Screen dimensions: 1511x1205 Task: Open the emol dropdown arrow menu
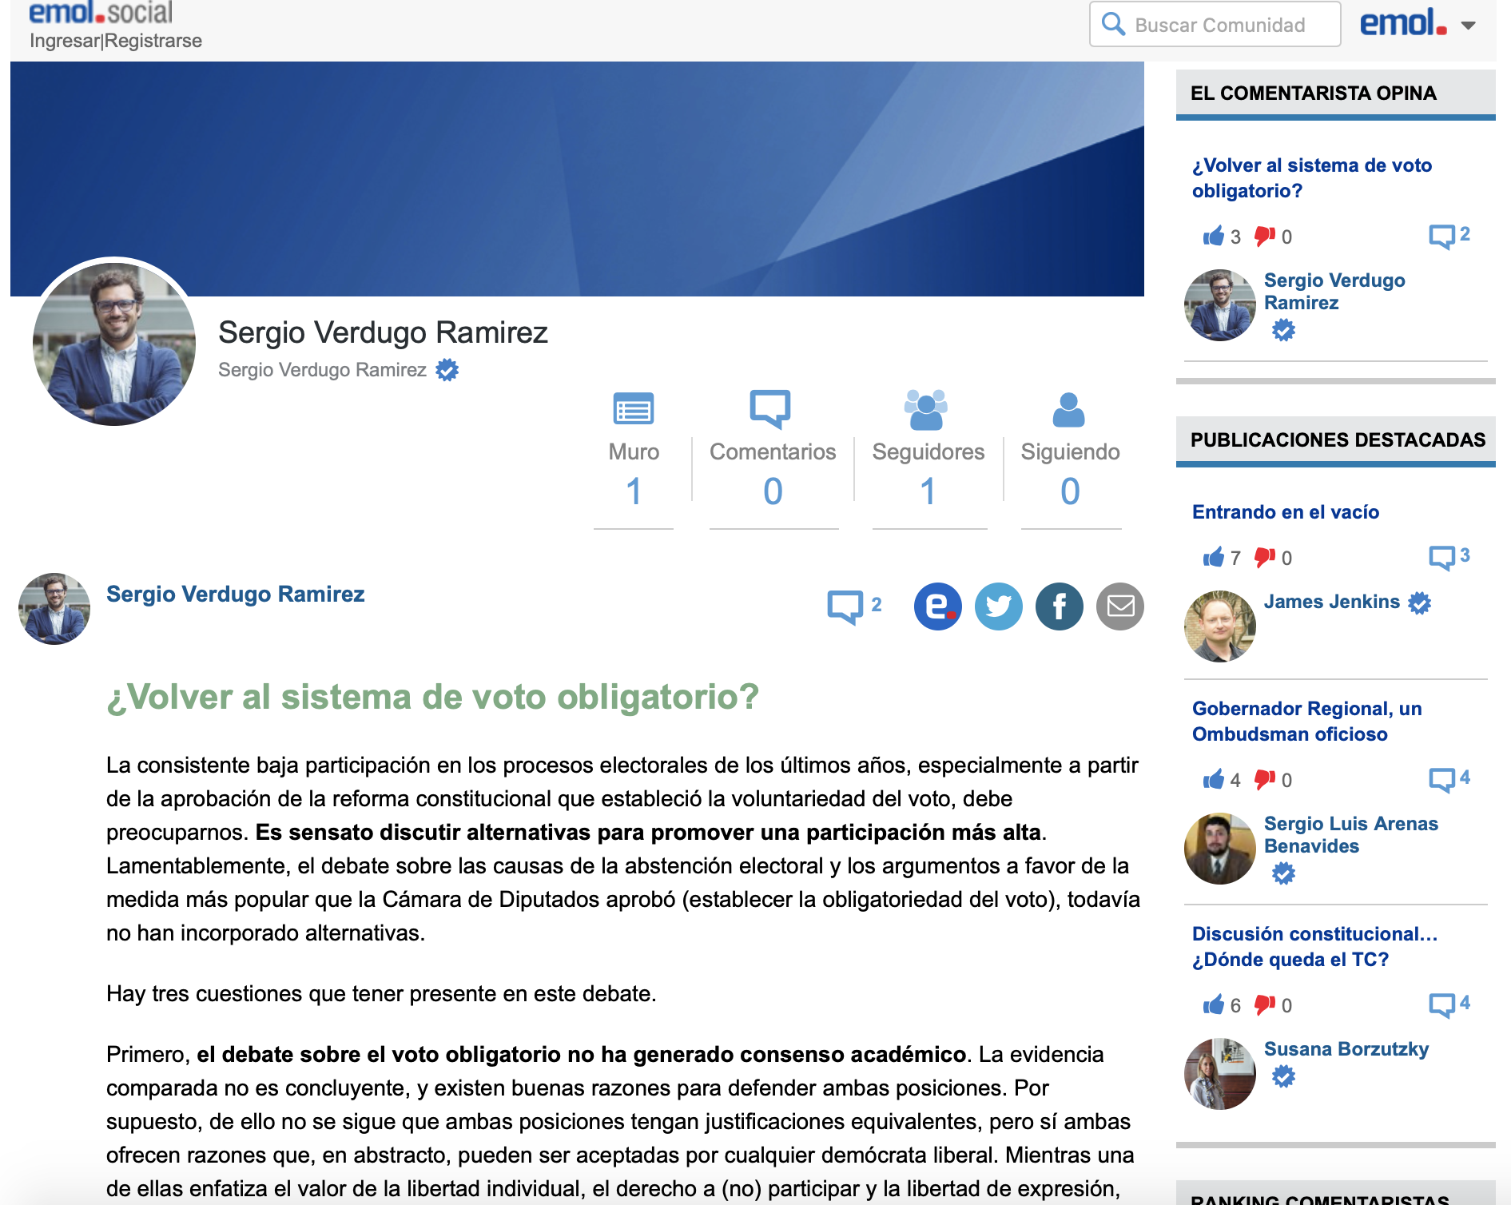point(1468,26)
